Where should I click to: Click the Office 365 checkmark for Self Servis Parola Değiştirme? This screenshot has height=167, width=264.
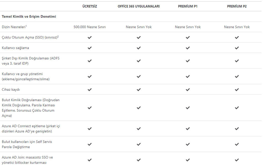tap(139, 144)
